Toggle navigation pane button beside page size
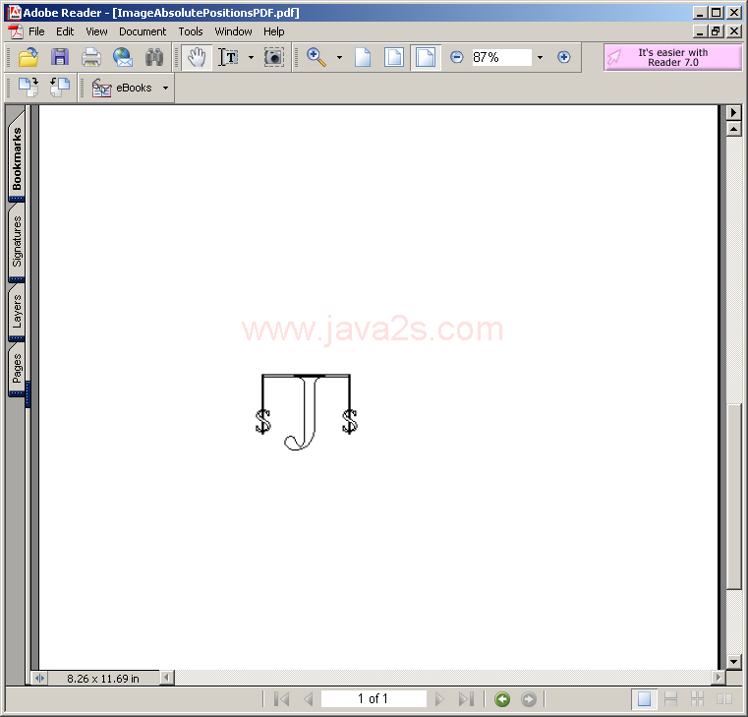Image resolution: width=748 pixels, height=717 pixels. point(39,678)
